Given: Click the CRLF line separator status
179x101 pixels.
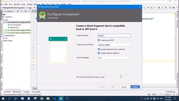Looking at the screenshot, I should tap(155, 95).
